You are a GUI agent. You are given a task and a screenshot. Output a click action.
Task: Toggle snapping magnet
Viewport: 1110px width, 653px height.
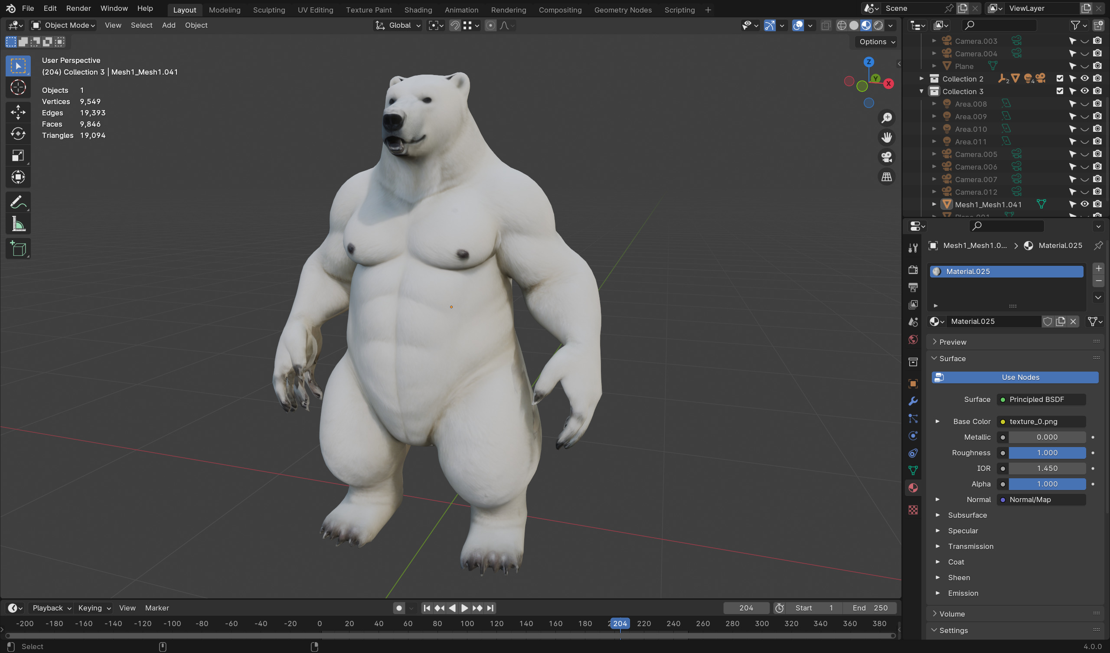coord(455,26)
